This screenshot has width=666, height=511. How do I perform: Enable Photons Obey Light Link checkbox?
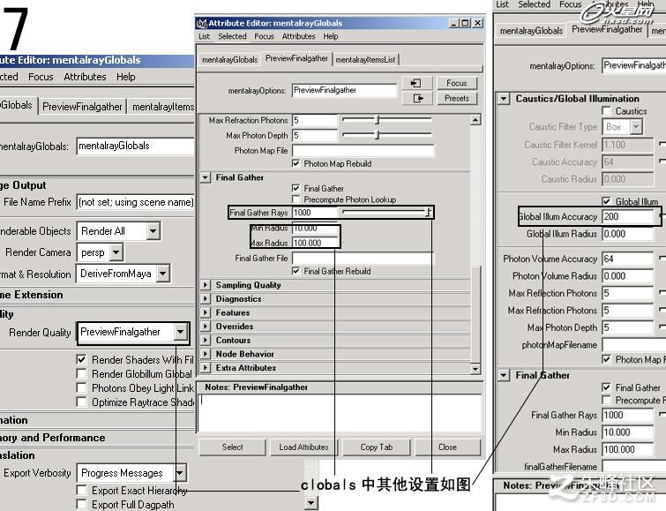click(81, 387)
